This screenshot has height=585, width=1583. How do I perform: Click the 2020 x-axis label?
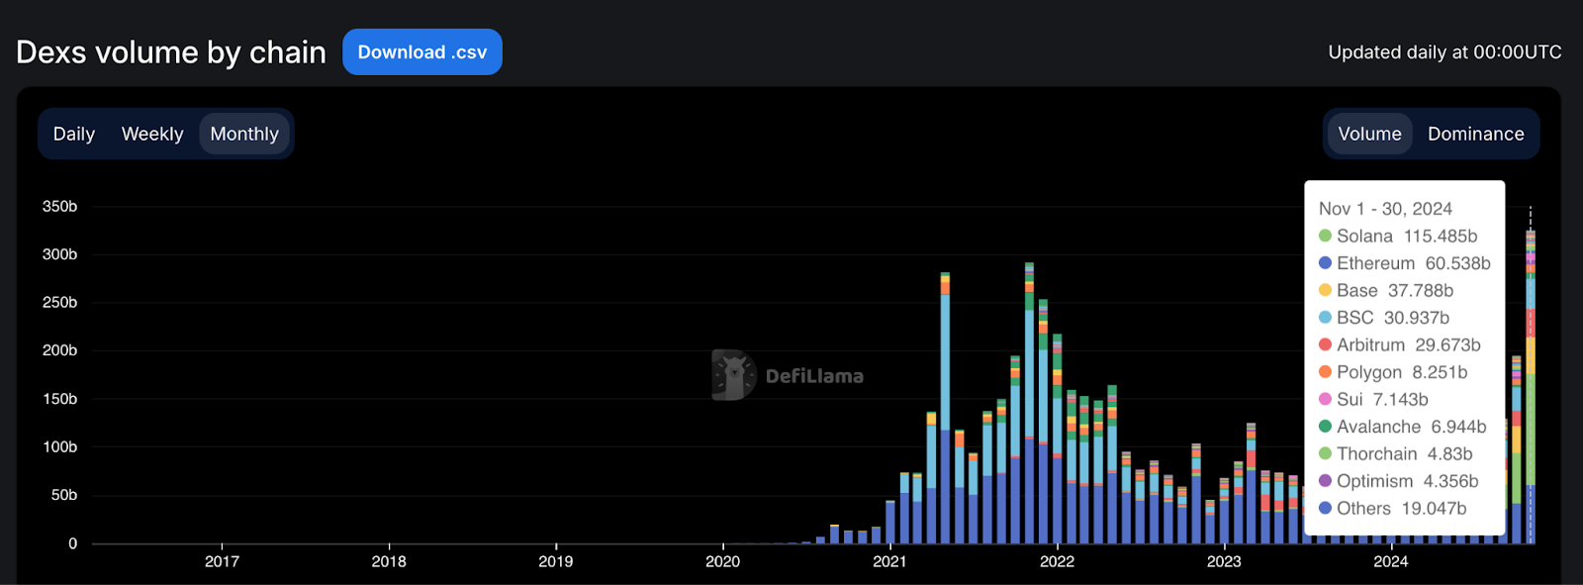(x=723, y=561)
